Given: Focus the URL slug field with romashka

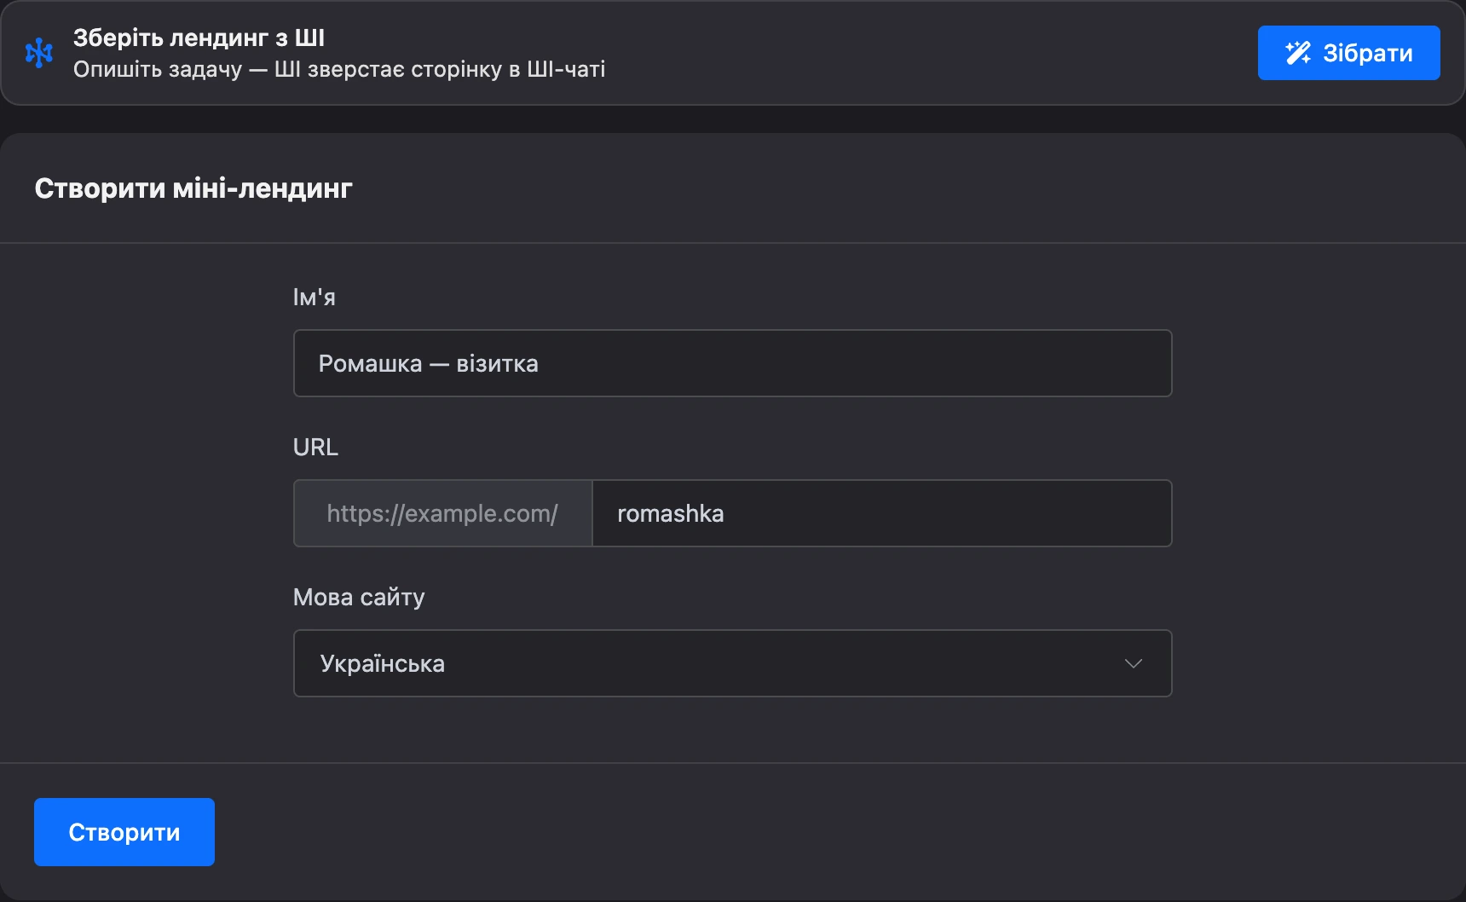Looking at the screenshot, I should point(882,513).
